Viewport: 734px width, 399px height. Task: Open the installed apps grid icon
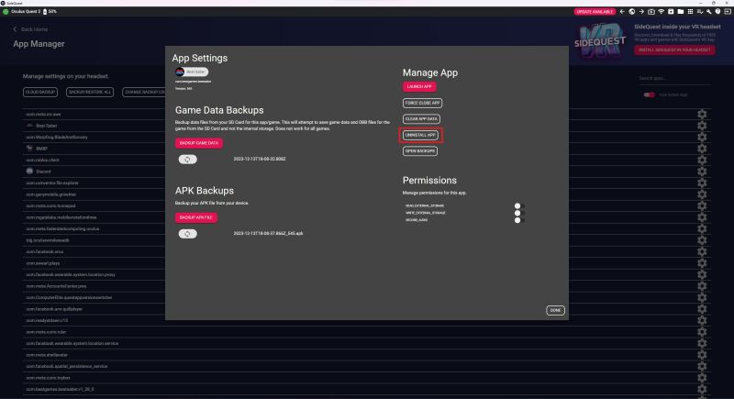pyautogui.click(x=690, y=12)
